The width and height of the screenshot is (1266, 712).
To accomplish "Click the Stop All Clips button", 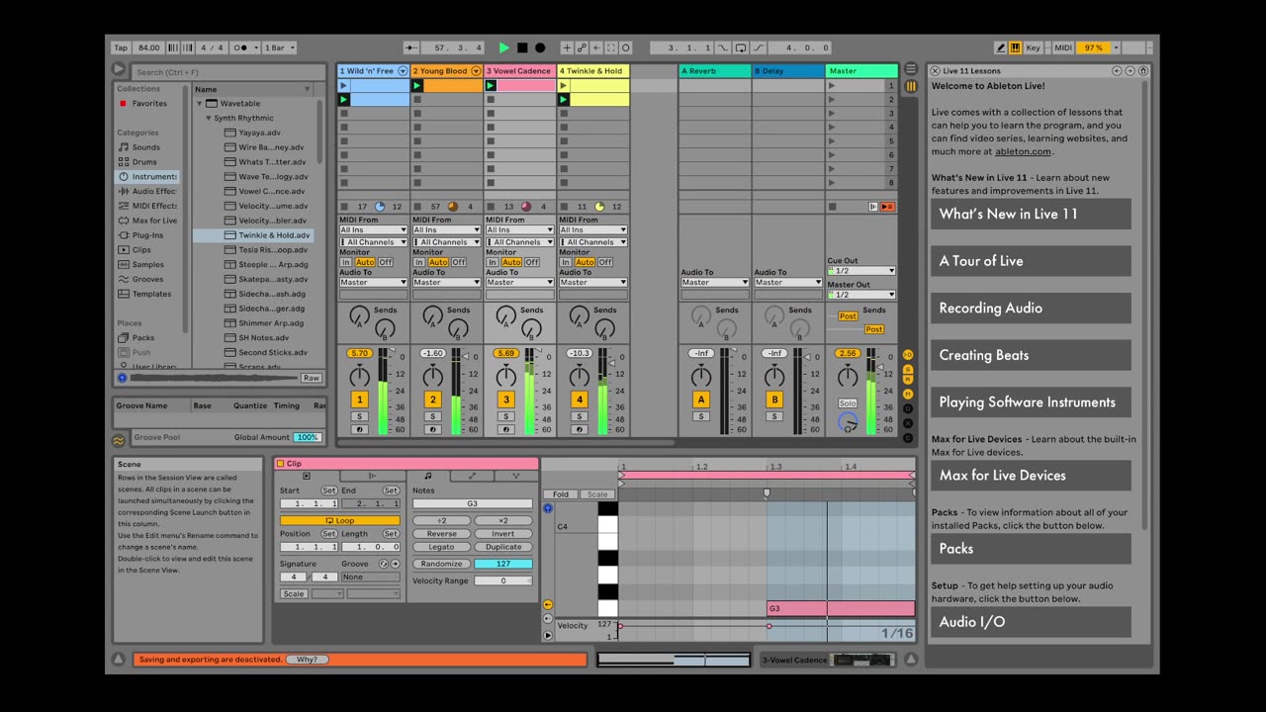I will coord(832,207).
